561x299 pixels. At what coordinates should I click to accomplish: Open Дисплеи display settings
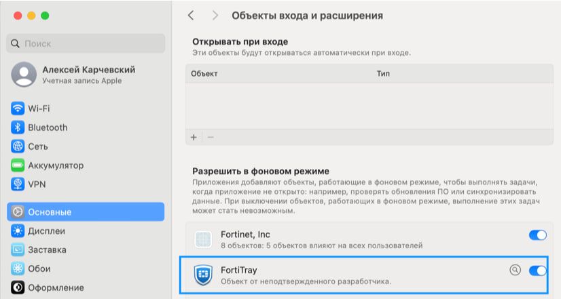point(46,231)
